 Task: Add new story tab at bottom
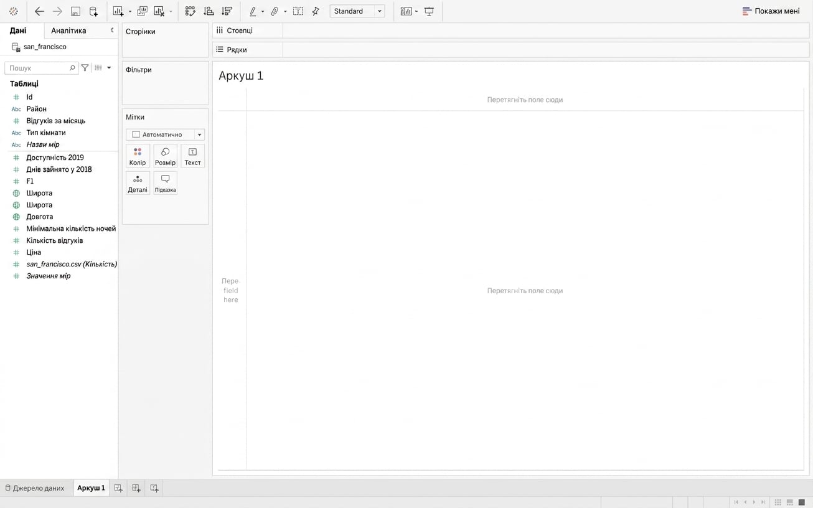point(154,488)
